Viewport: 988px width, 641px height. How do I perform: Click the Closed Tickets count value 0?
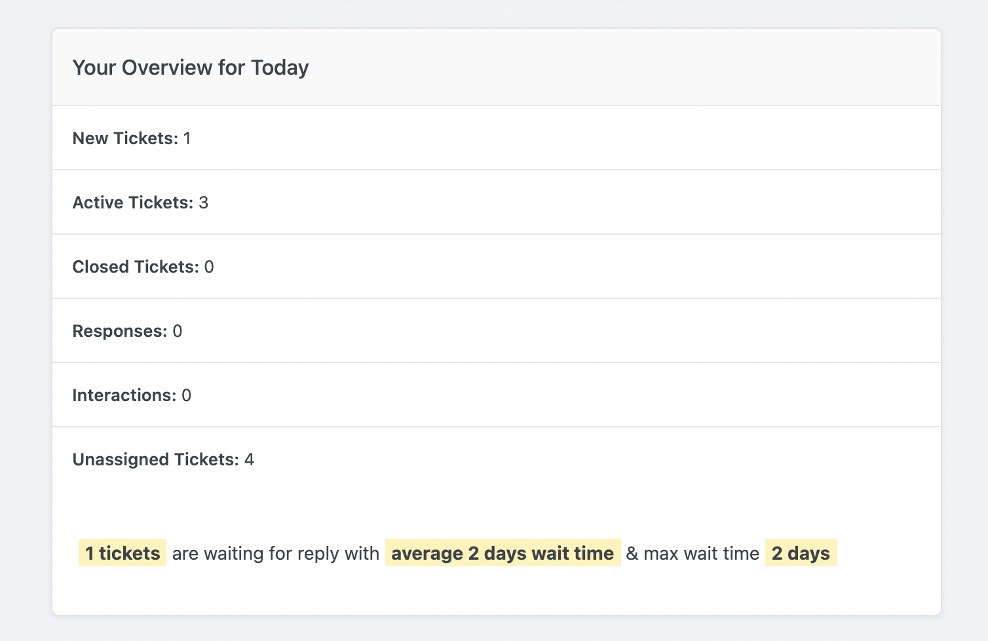click(x=209, y=267)
